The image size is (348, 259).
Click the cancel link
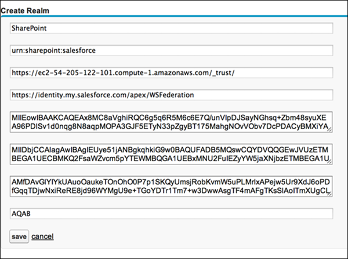[42, 236]
